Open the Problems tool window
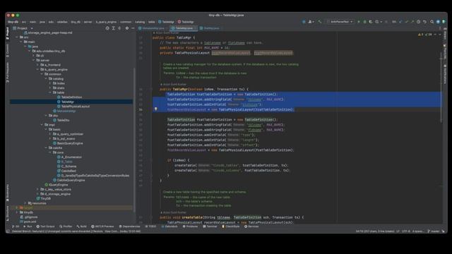The image size is (452, 254). click(190, 226)
